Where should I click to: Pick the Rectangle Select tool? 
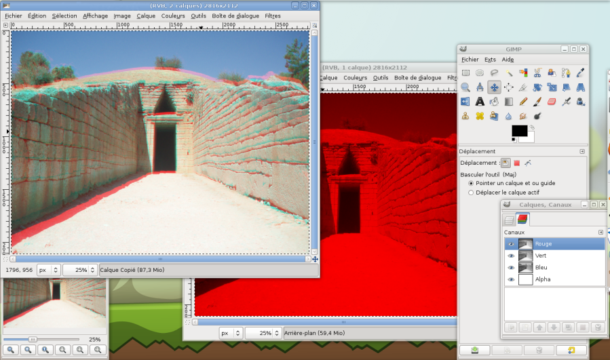click(465, 73)
